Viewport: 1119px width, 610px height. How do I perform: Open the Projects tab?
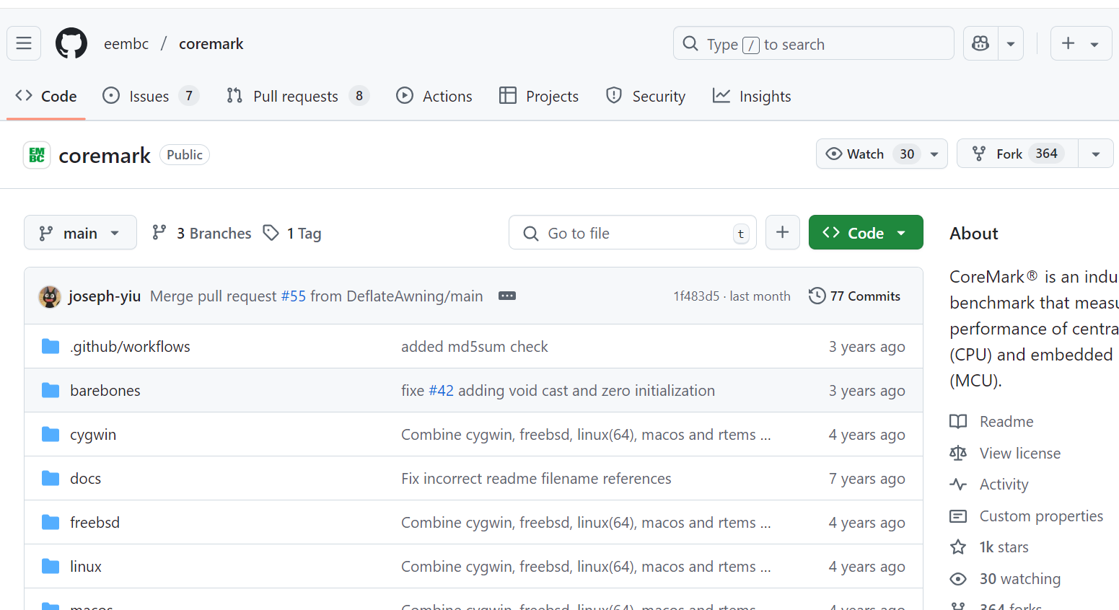tap(539, 96)
